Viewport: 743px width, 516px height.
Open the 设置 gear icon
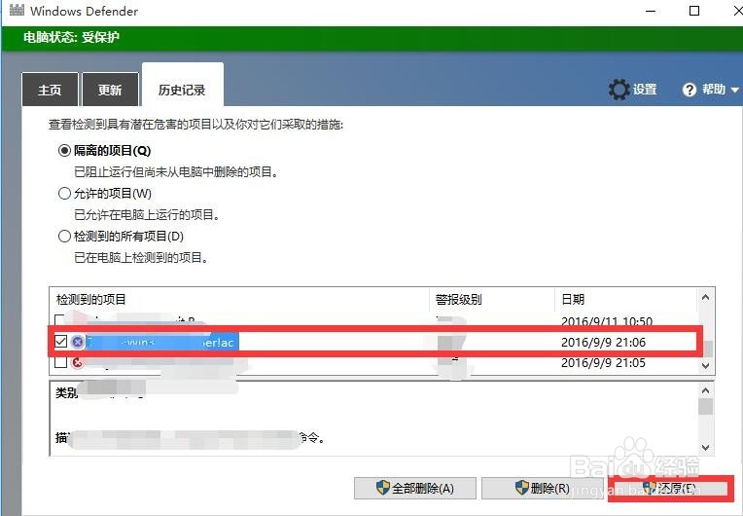point(619,90)
